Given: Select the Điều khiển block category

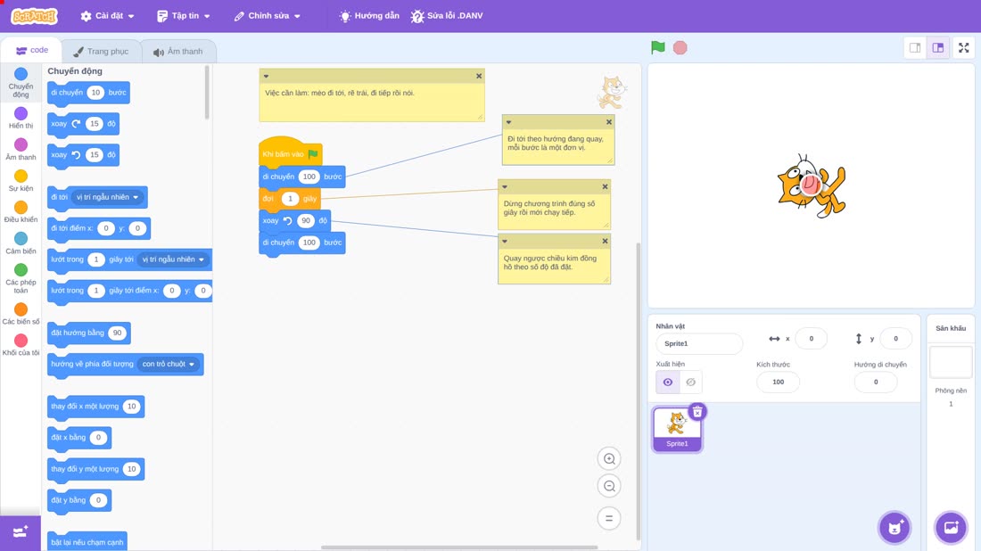Looking at the screenshot, I should [x=21, y=212].
